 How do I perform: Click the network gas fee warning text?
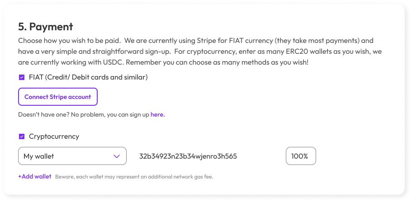[134, 177]
